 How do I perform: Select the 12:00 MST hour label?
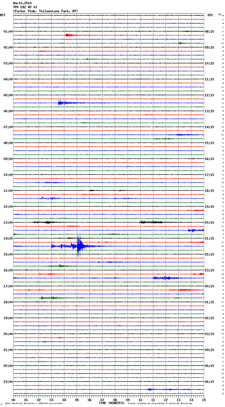pyautogui.click(x=8, y=207)
